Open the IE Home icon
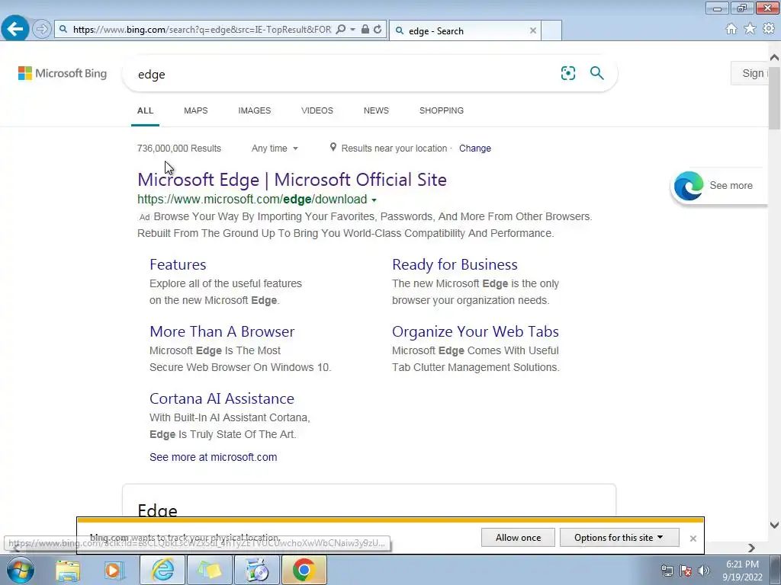Image resolution: width=781 pixels, height=585 pixels. [x=731, y=29]
